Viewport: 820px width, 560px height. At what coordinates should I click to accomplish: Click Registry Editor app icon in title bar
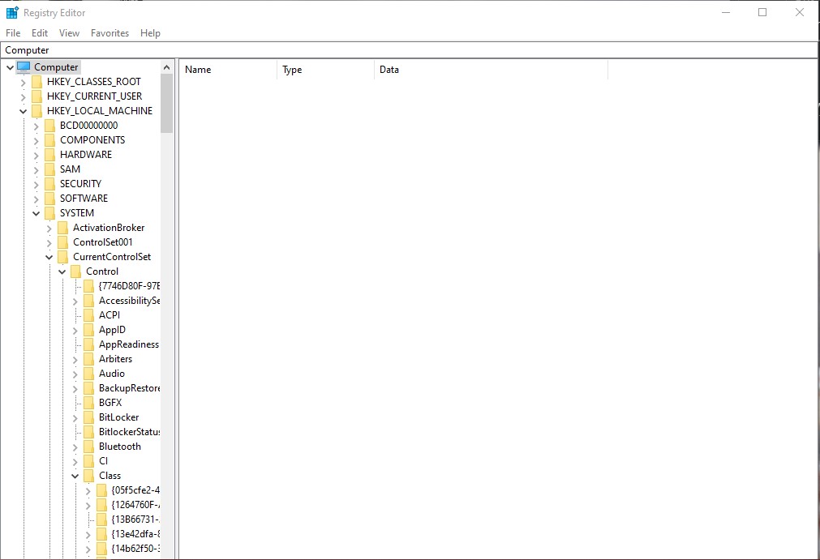coord(12,12)
